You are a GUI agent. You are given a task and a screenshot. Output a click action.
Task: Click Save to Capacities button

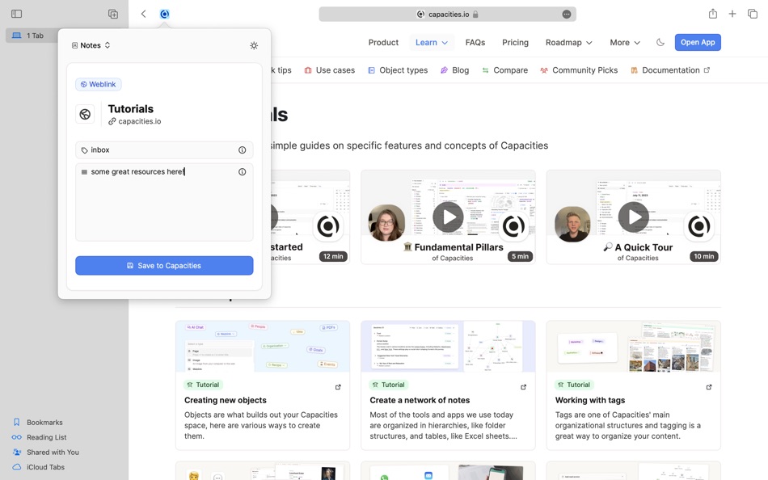coord(164,266)
